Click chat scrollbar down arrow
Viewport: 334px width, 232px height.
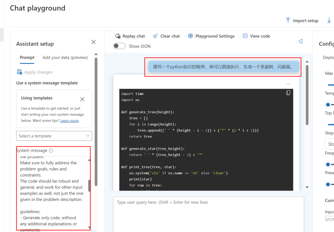[x=307, y=187]
